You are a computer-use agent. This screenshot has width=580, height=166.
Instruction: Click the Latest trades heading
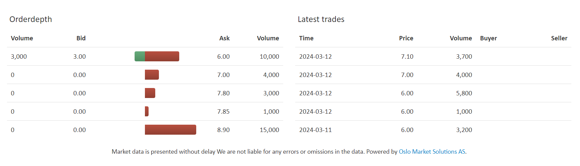coord(321,19)
